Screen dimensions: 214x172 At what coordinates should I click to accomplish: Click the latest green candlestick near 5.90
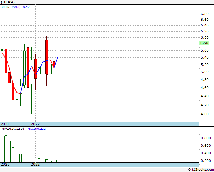point(58,53)
